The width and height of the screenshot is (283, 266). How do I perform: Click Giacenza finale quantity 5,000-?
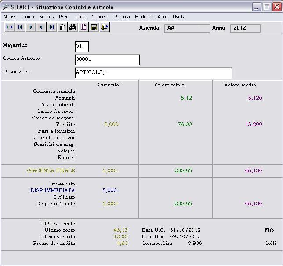pos(110,170)
